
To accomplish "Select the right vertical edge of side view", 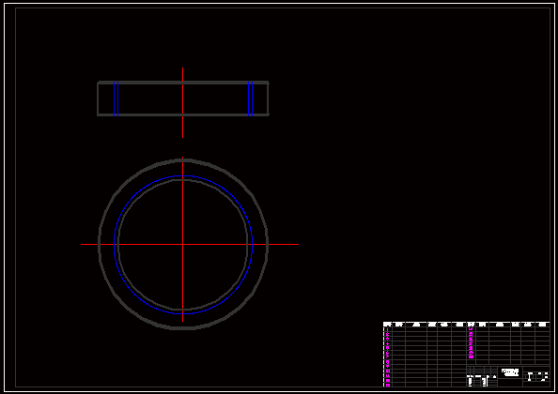I will tap(268, 98).
